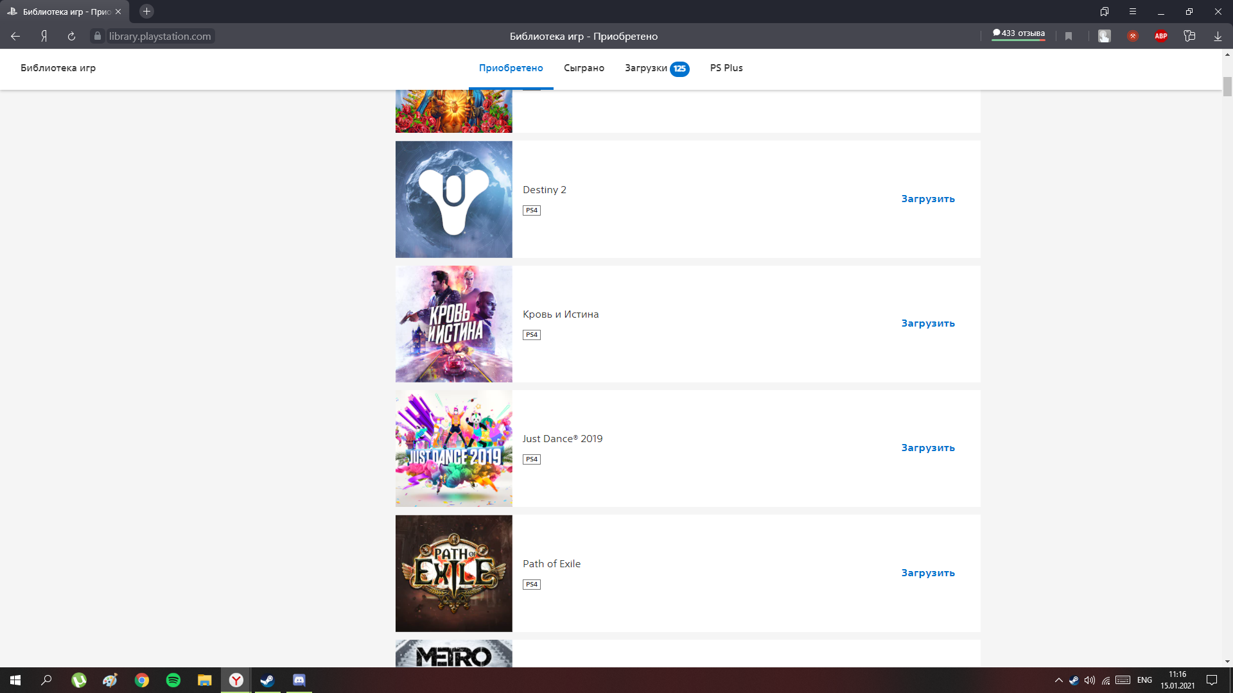Open the 433 отзыва reviews indicator

coord(1019,34)
